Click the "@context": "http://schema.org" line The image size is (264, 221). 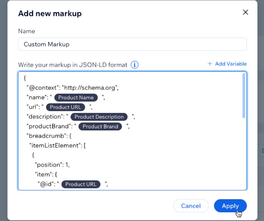[x=72, y=88]
